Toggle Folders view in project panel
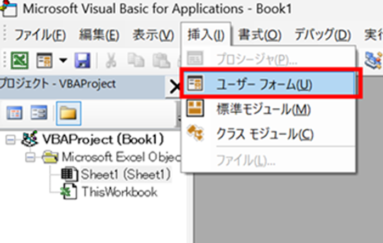Image resolution: width=383 pixels, height=243 pixels. [x=69, y=113]
